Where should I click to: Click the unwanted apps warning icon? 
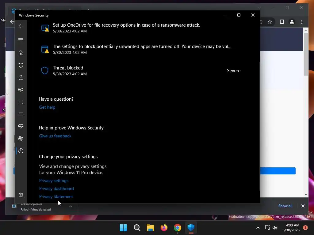coord(45,49)
